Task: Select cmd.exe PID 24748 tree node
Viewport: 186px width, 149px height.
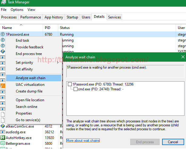Action: (101, 89)
